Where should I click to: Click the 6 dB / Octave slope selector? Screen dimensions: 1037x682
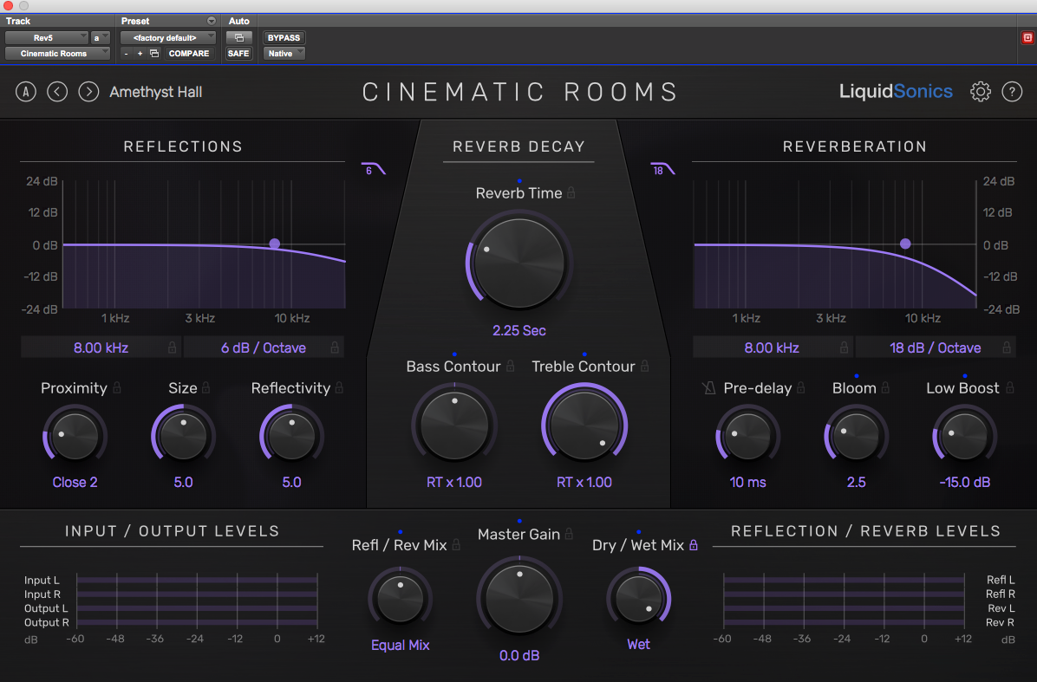click(x=264, y=347)
